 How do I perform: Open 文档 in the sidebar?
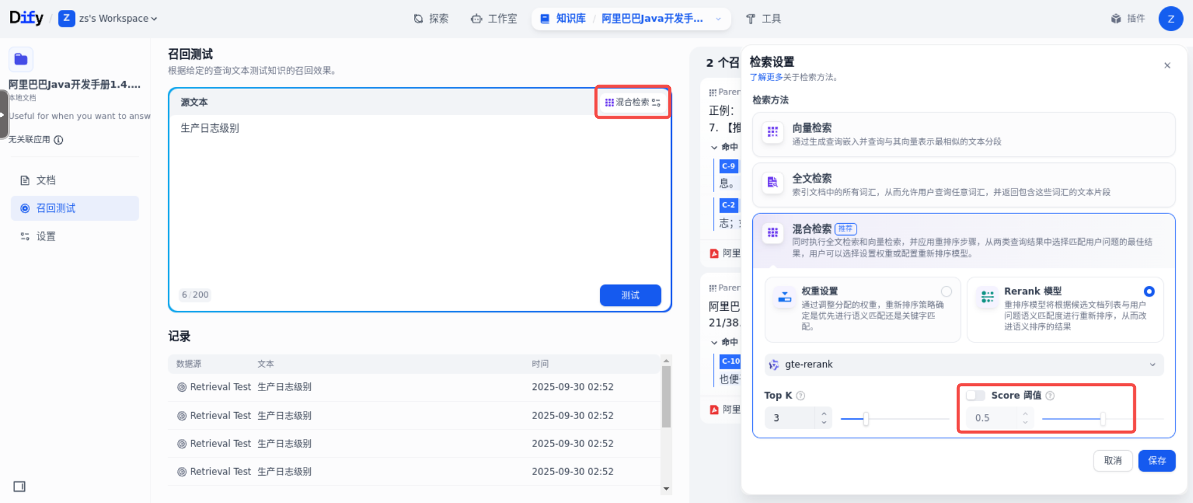[75, 180]
